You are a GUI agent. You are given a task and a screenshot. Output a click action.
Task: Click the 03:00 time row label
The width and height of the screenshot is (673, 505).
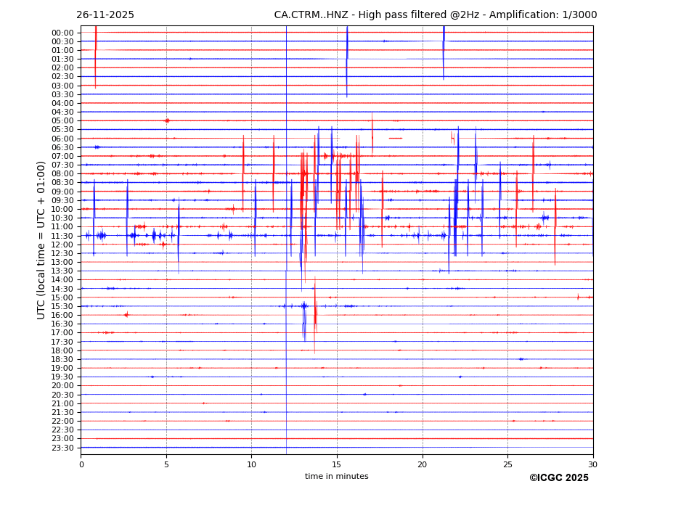point(62,86)
